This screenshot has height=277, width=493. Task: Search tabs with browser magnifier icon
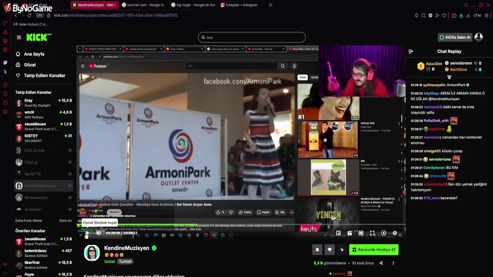466,5
